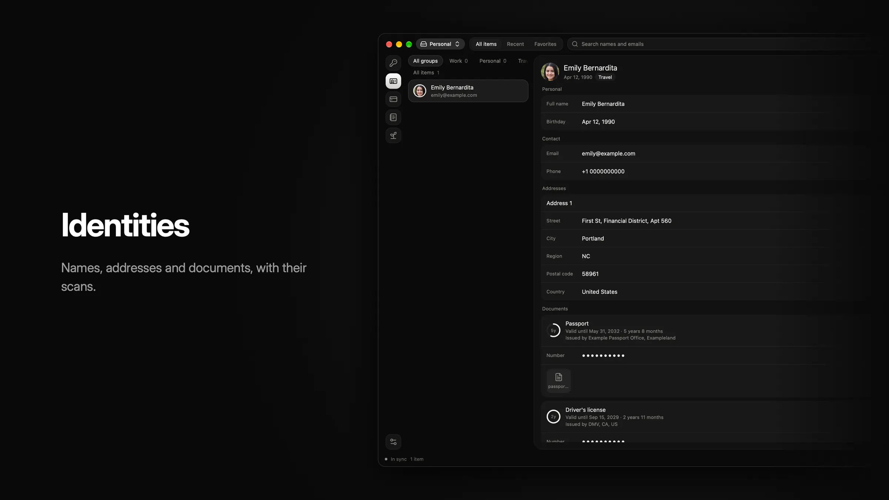889x500 pixels.
Task: Switch to the Recent tab
Action: click(x=515, y=44)
